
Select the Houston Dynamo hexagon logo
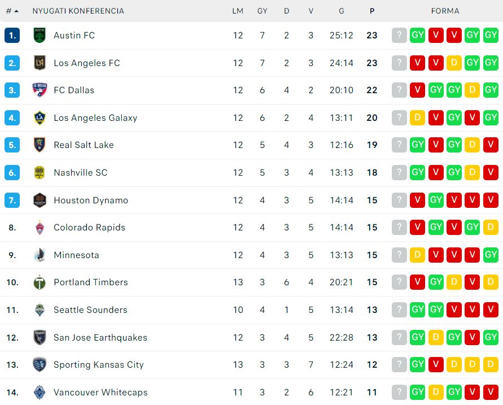[40, 201]
